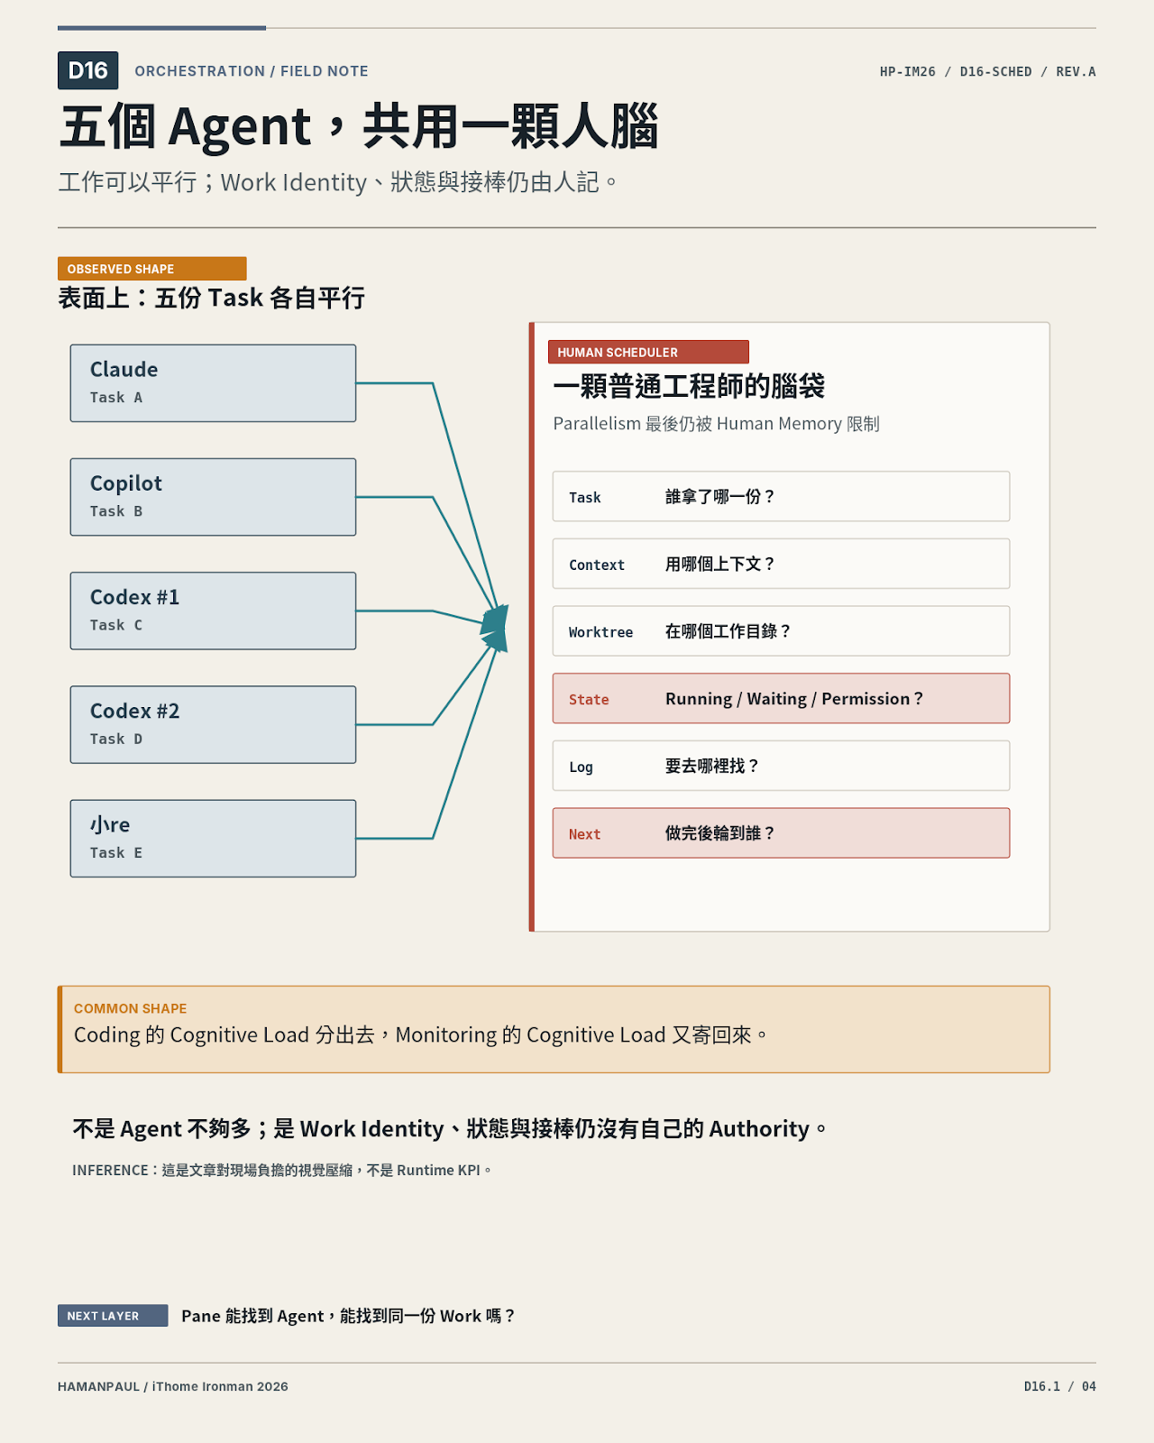1154x1443 pixels.
Task: Click the 'Context' row label
Action: tap(597, 565)
